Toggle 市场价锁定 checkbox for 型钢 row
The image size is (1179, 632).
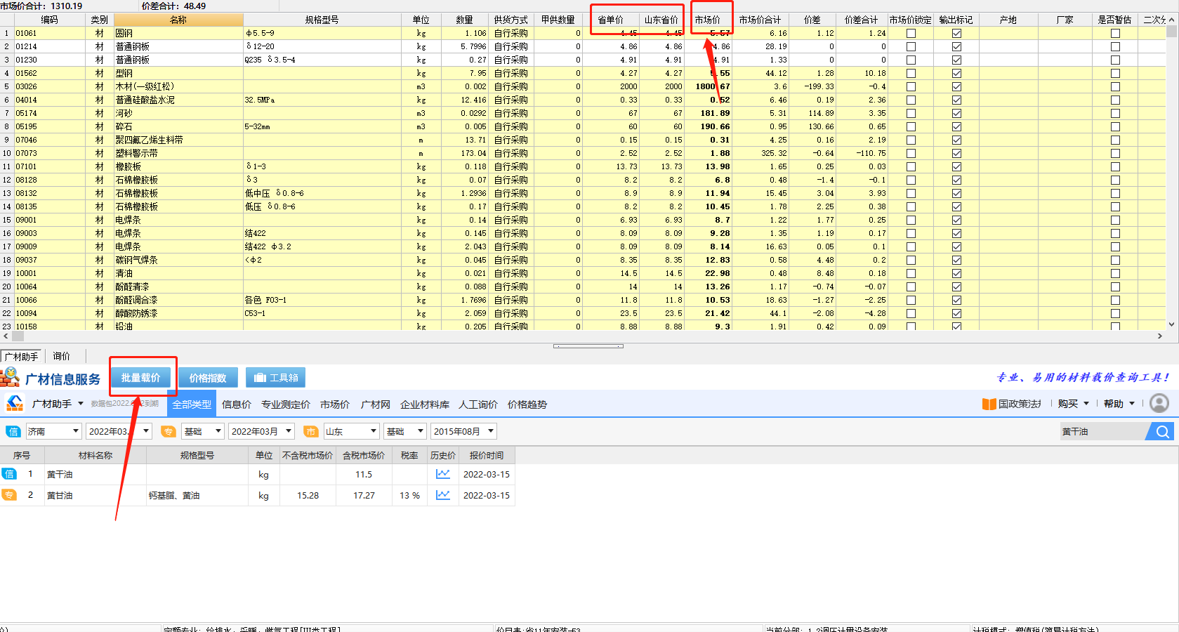911,73
